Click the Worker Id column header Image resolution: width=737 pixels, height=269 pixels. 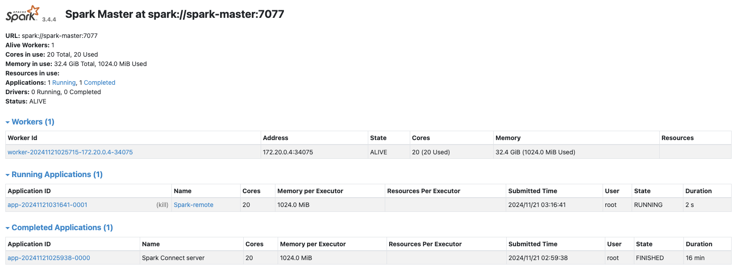pyautogui.click(x=22, y=138)
